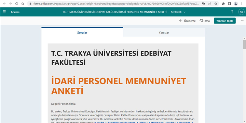The height and width of the screenshot is (123, 246).
Task: Switch to the Yanıtlar tab
Action: click(164, 33)
